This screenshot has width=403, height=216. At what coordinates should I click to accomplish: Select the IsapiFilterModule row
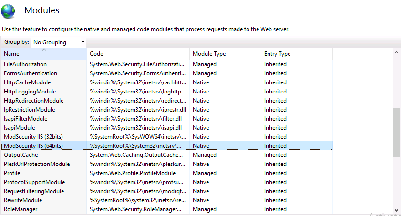(166, 119)
